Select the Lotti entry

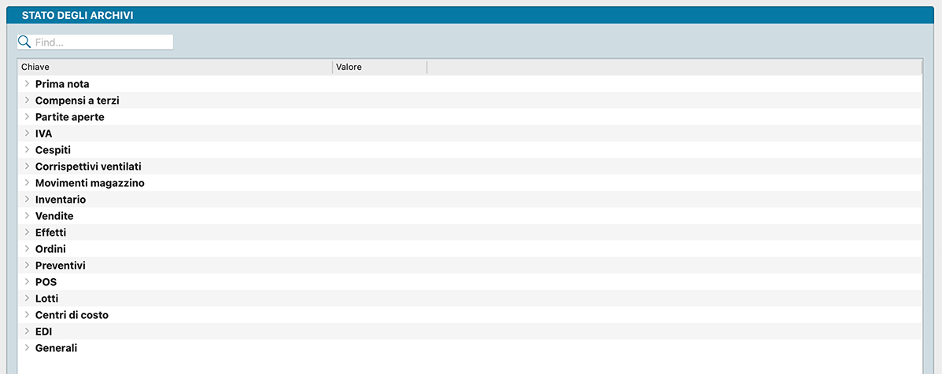[46, 299]
